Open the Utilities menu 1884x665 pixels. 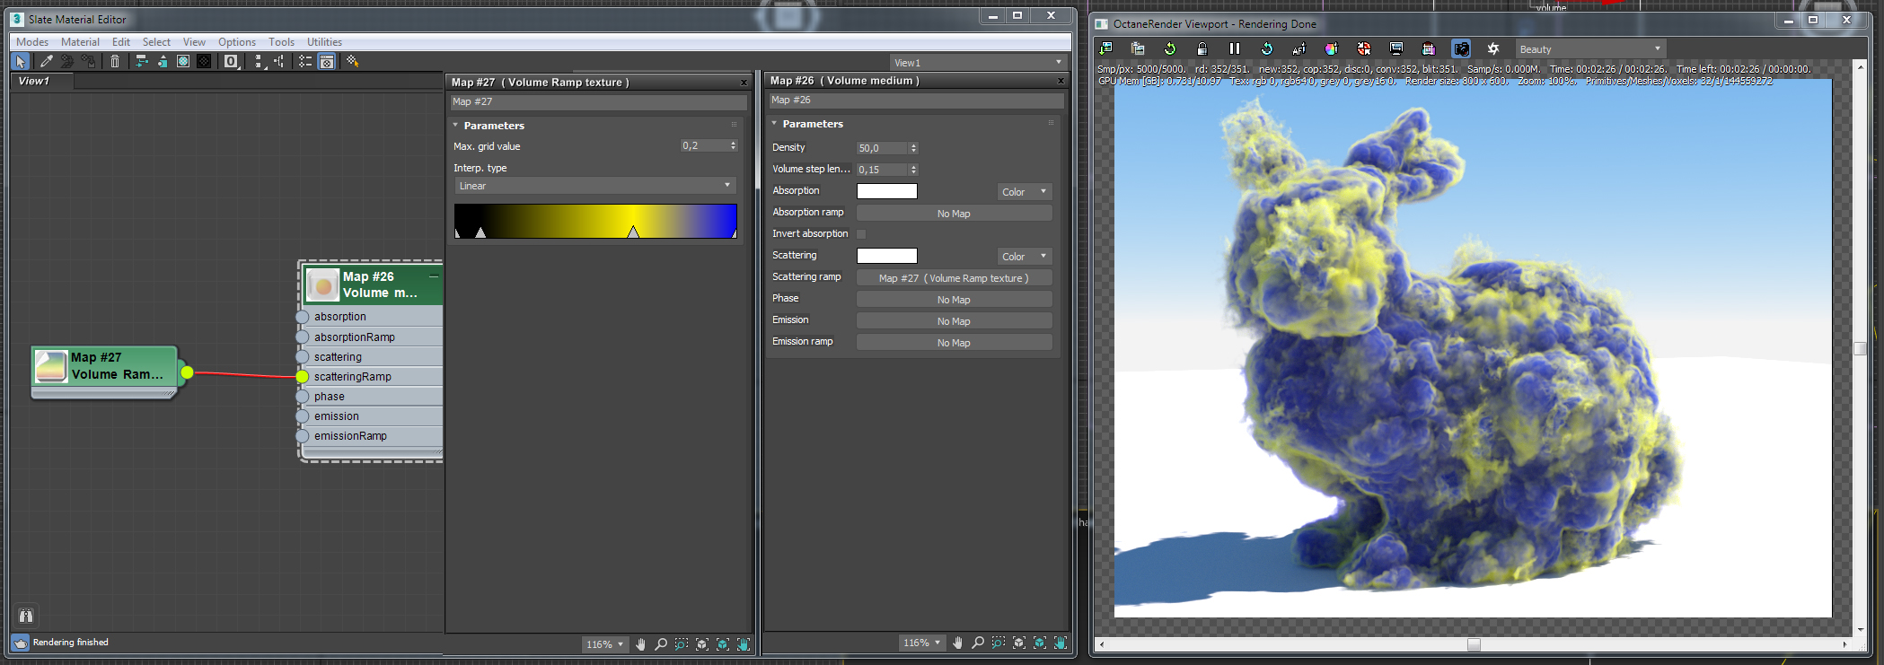tap(324, 42)
